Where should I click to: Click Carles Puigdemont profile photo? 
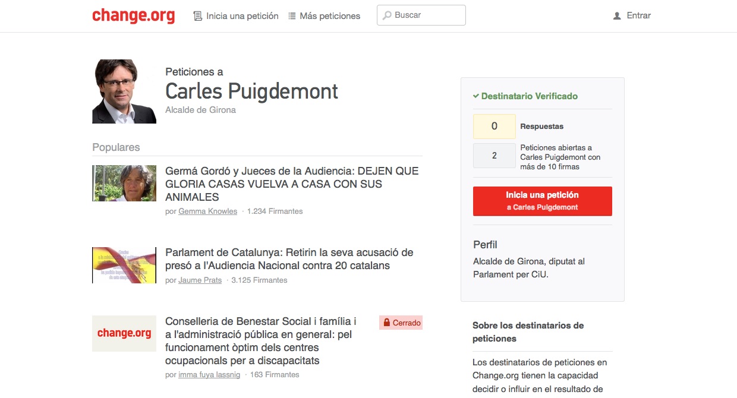pos(124,91)
